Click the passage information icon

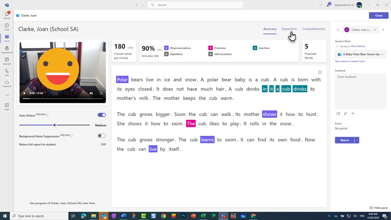[320, 72]
